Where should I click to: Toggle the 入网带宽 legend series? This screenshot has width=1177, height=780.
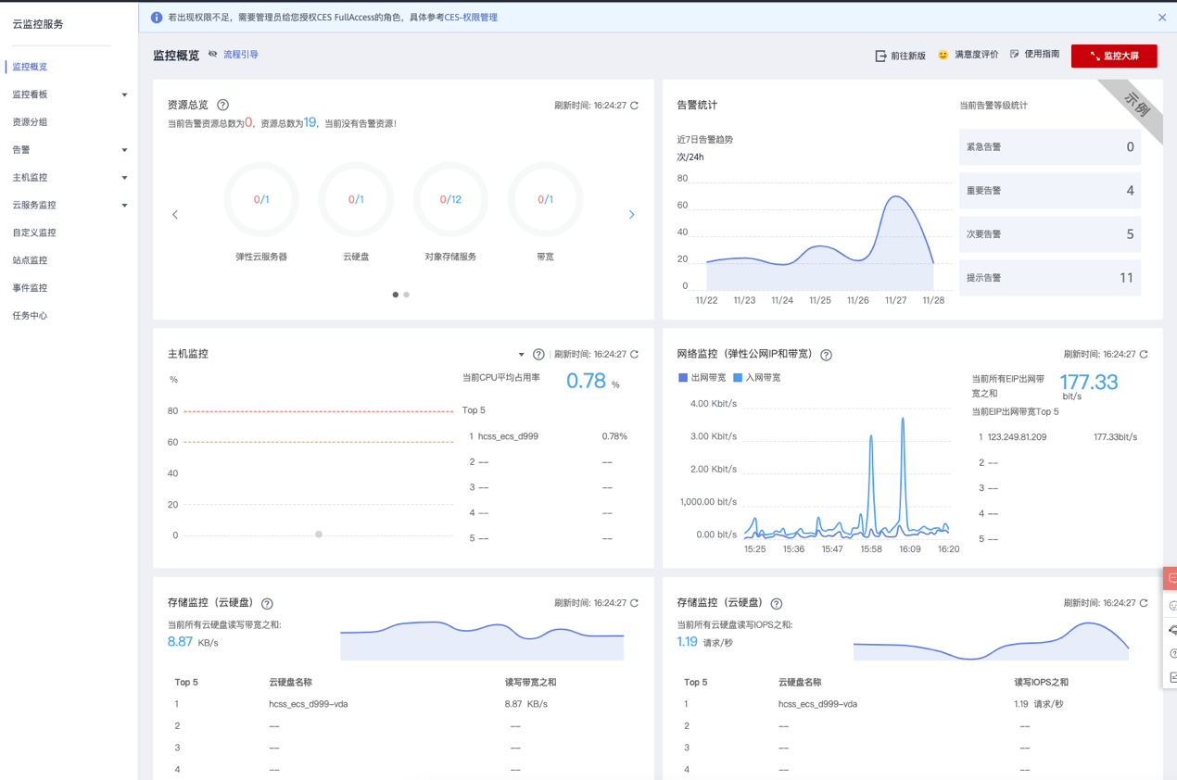point(757,378)
